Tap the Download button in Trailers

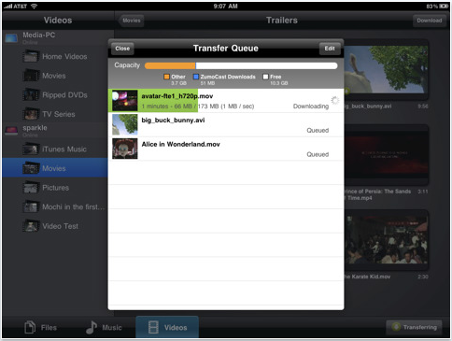(430, 21)
